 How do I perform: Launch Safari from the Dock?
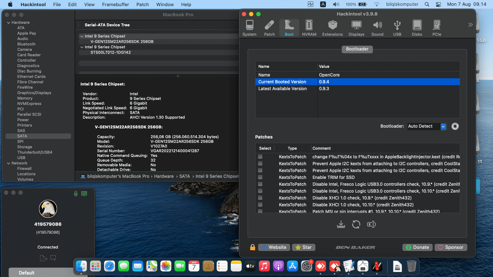pos(109,267)
